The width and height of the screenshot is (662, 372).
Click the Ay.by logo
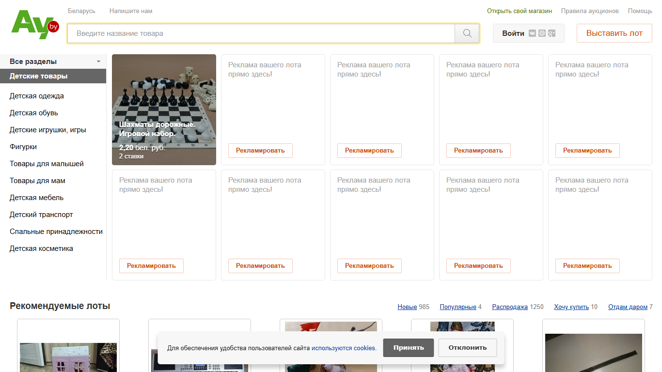pos(35,25)
